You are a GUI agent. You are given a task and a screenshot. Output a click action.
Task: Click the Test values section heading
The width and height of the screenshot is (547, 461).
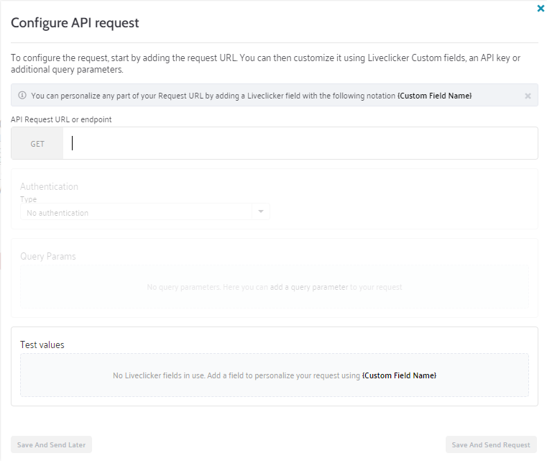pyautogui.click(x=42, y=344)
